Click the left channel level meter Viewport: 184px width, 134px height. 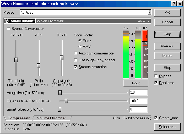[x=126, y=54]
